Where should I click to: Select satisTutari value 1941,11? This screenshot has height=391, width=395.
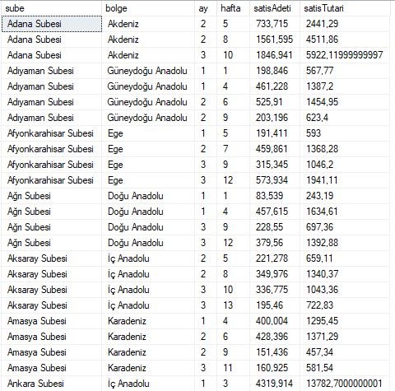coord(345,180)
